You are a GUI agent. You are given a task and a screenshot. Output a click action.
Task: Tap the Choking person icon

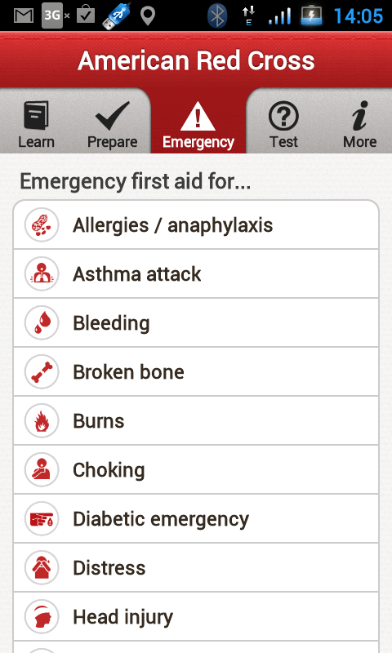[41, 470]
